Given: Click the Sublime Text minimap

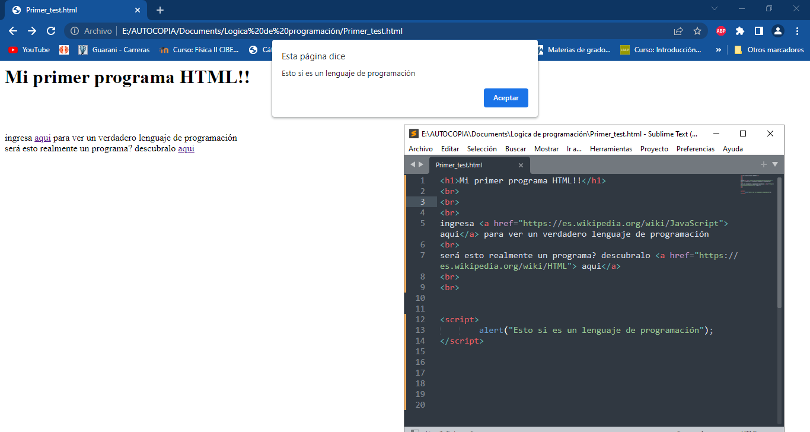Looking at the screenshot, I should [x=757, y=185].
